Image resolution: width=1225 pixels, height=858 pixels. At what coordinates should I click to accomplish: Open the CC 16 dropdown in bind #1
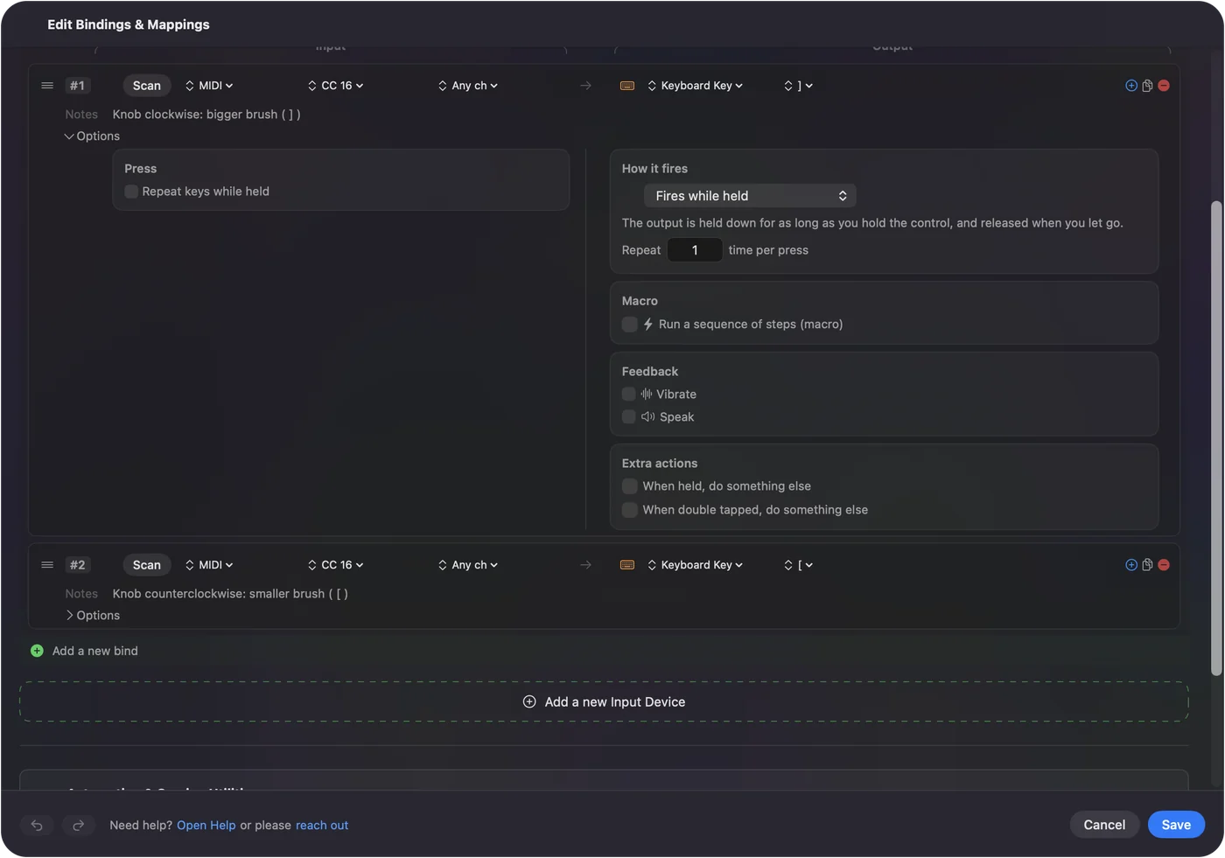(335, 86)
